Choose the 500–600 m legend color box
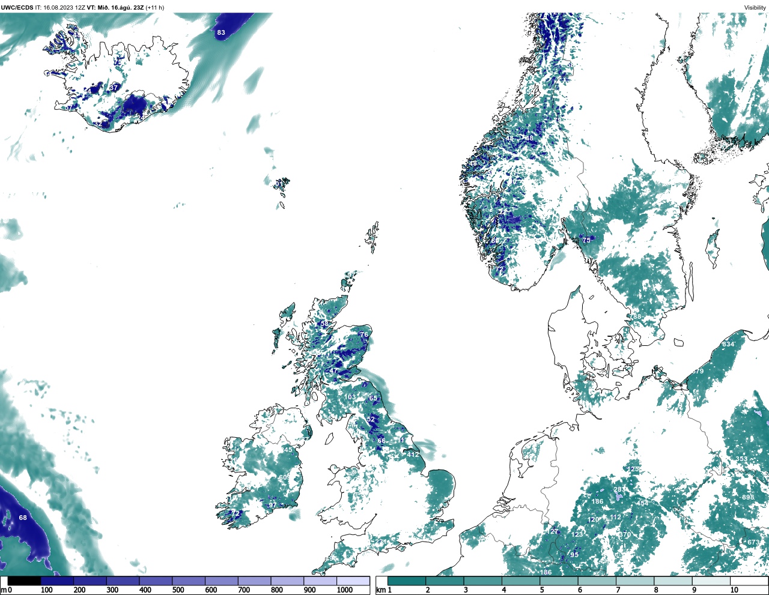Image resolution: width=769 pixels, height=595 pixels. point(189,581)
